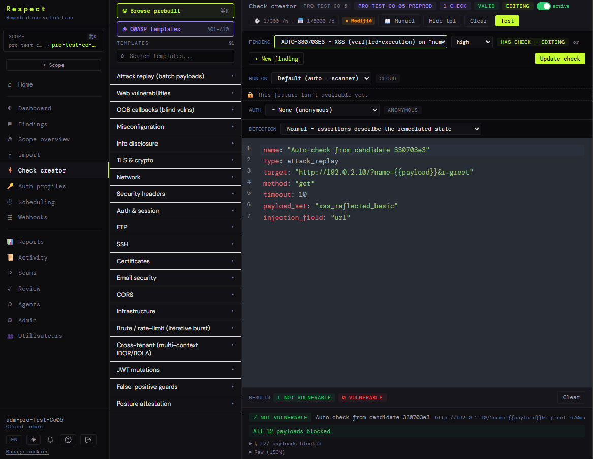This screenshot has width=593, height=459.
Task: Expand OOB callbacks (blind vulns) group
Action: [x=175, y=110]
